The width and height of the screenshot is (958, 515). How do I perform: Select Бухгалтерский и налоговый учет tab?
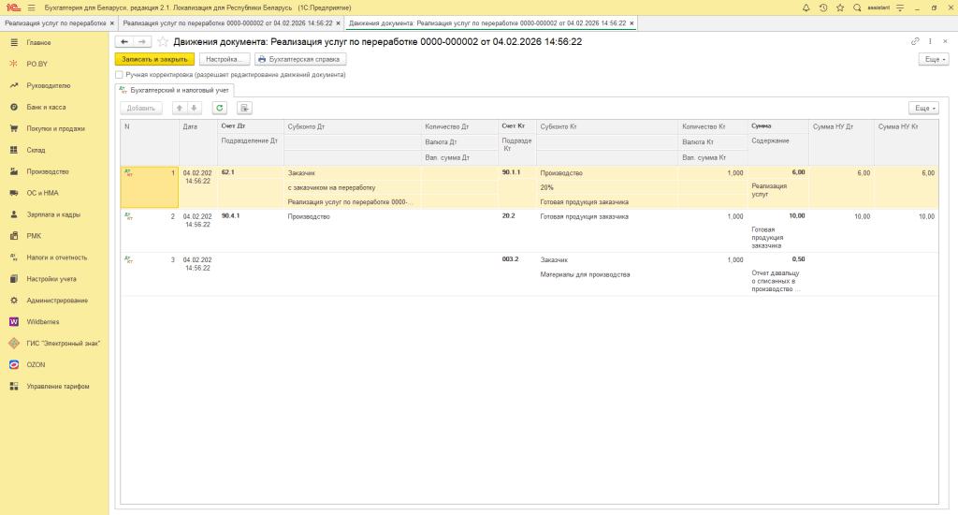pyautogui.click(x=175, y=90)
